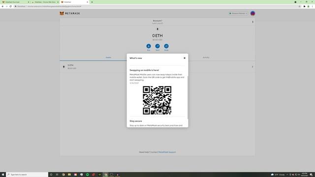Screen dimensions: 315x177
Task: Open Spotify from the taskbar
Action: point(88,175)
